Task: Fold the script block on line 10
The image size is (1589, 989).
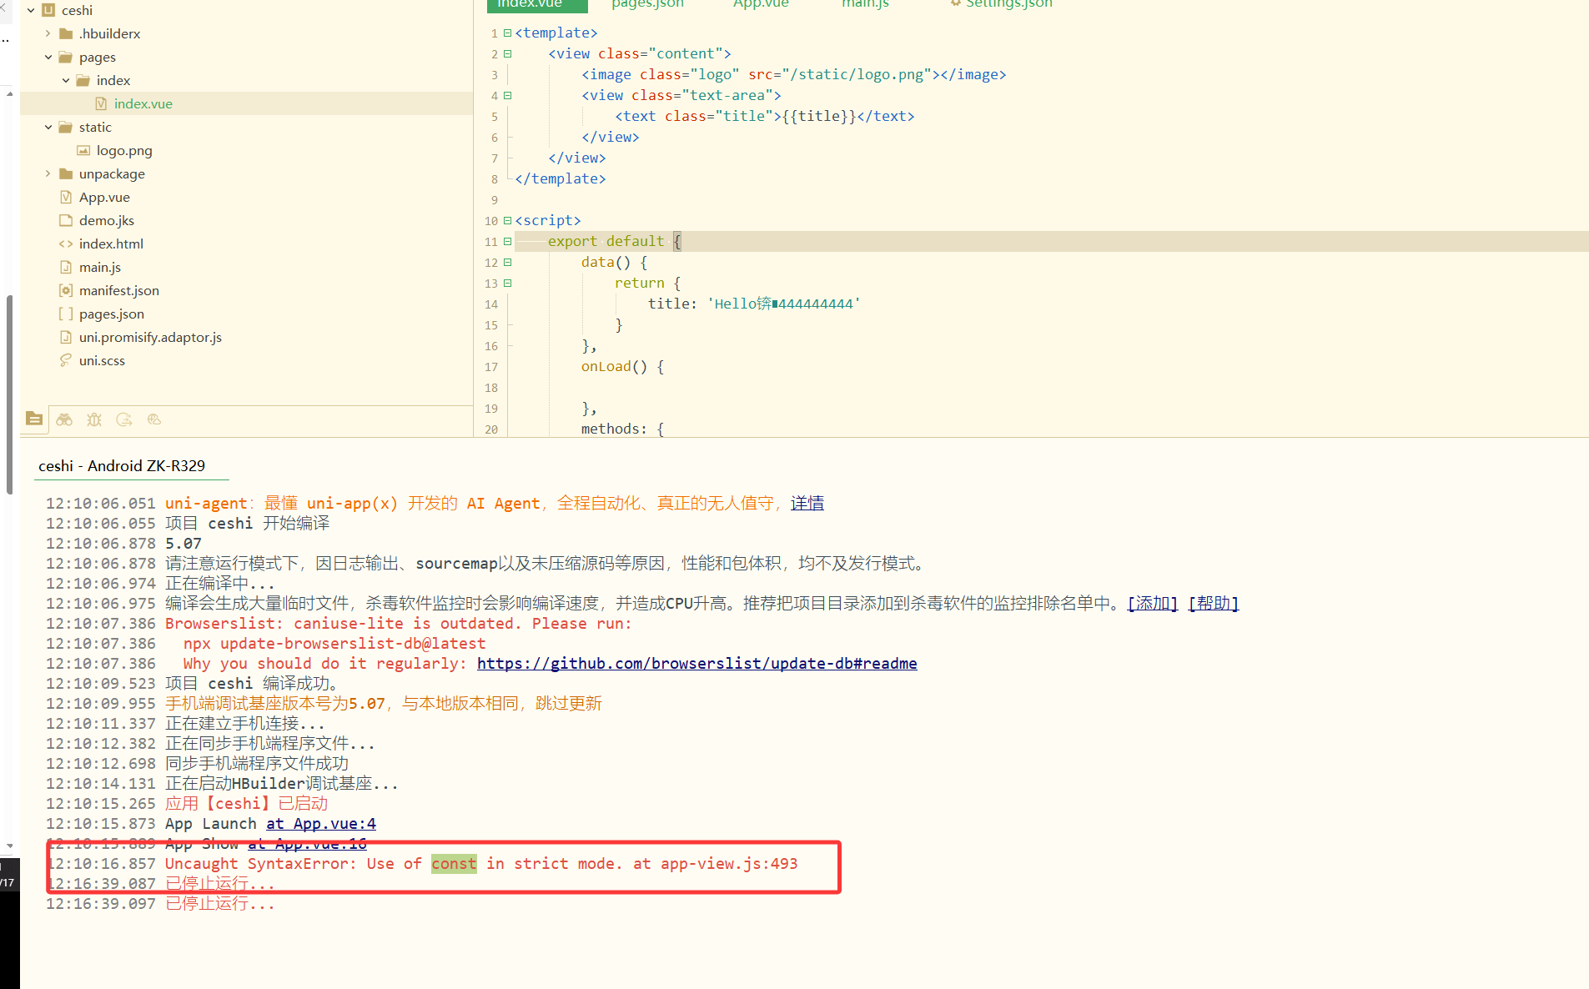Action: [507, 221]
